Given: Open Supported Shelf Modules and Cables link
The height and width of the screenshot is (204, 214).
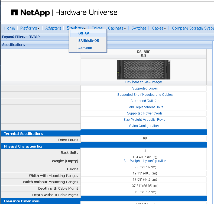Looking at the screenshot, I should [x=145, y=95].
